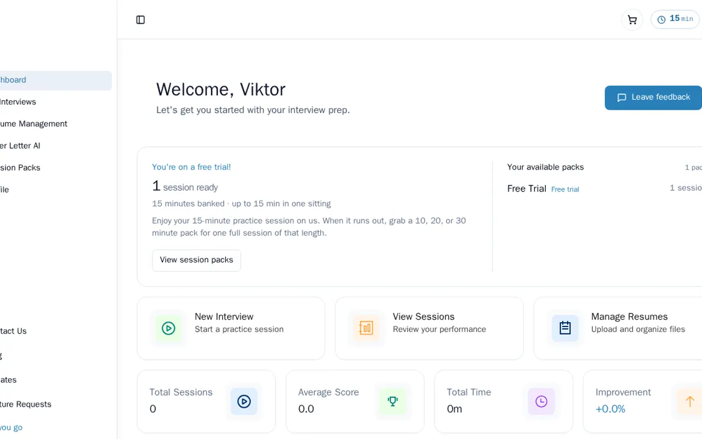
Task: Click the View Sessions card title
Action: 423,317
